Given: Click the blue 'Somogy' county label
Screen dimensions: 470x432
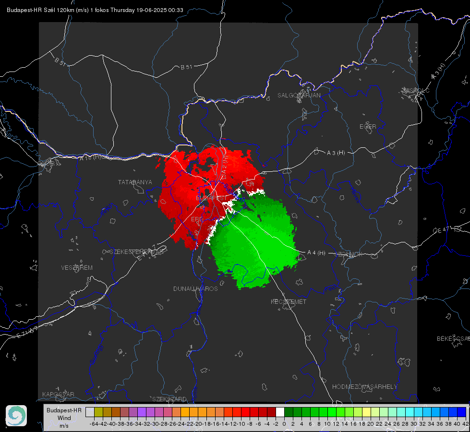Looking at the screenshot, I should 96,354.
